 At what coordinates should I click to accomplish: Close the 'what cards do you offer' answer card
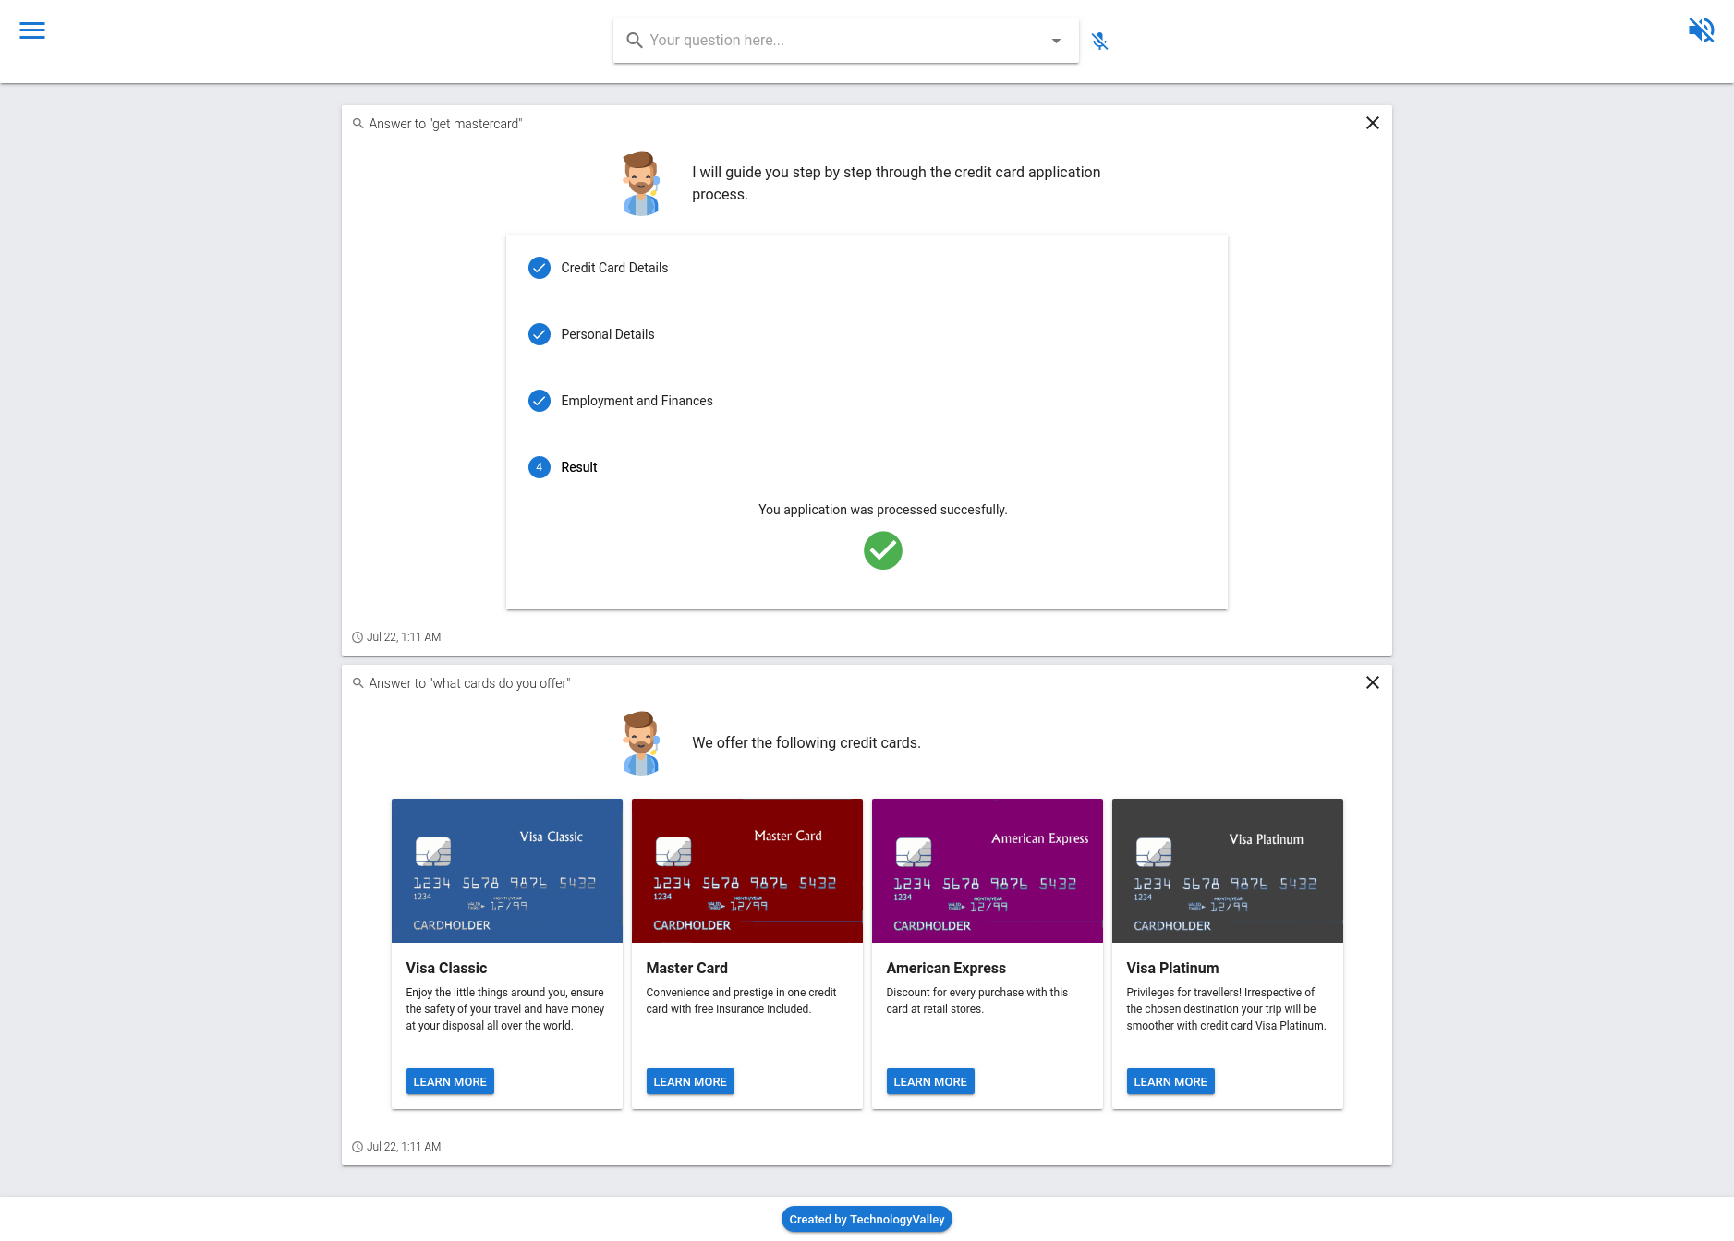pos(1373,682)
